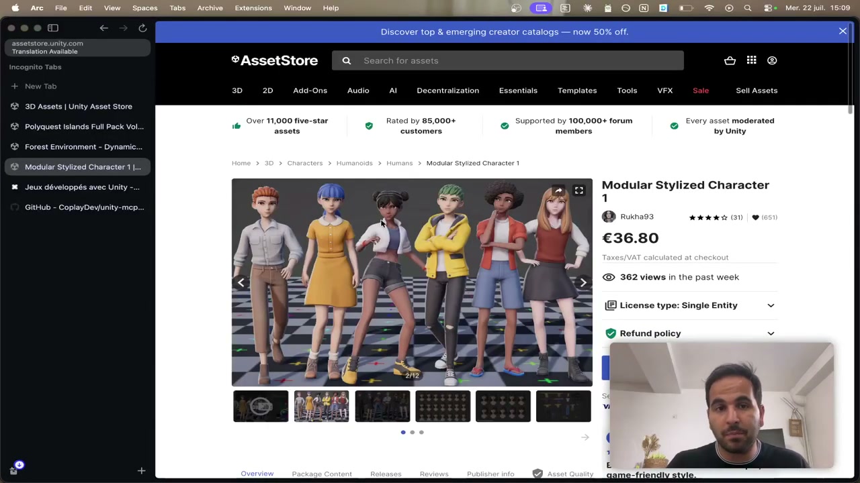The image size is (860, 483).
Task: Switch to 3D Assets | Unity Asset Store tab
Action: point(78,106)
